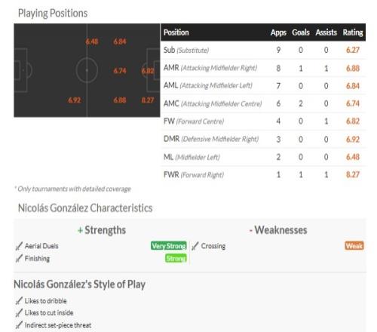Sort table by the Rating column header
Viewport: 377px width, 332px height.
(x=353, y=32)
